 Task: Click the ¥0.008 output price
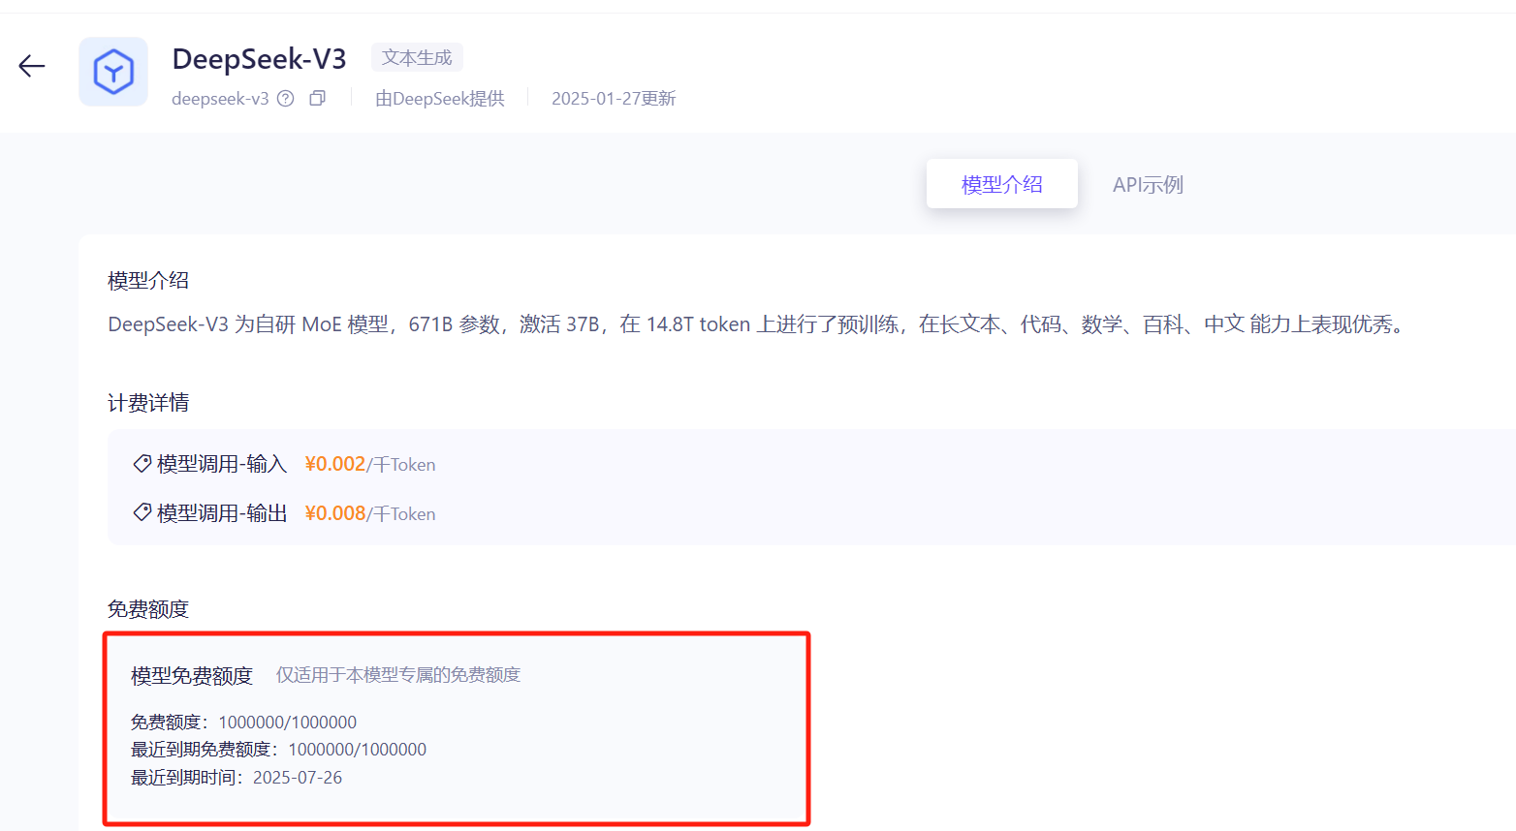coord(334,513)
